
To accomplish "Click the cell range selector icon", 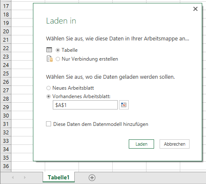I will pyautogui.click(x=124, y=105).
